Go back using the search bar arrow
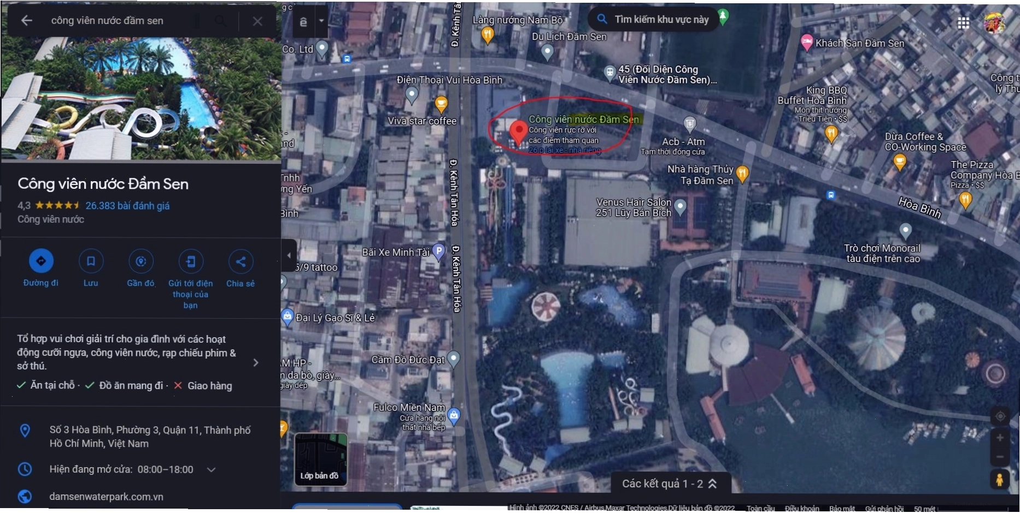This screenshot has width=1020, height=513. [x=26, y=21]
